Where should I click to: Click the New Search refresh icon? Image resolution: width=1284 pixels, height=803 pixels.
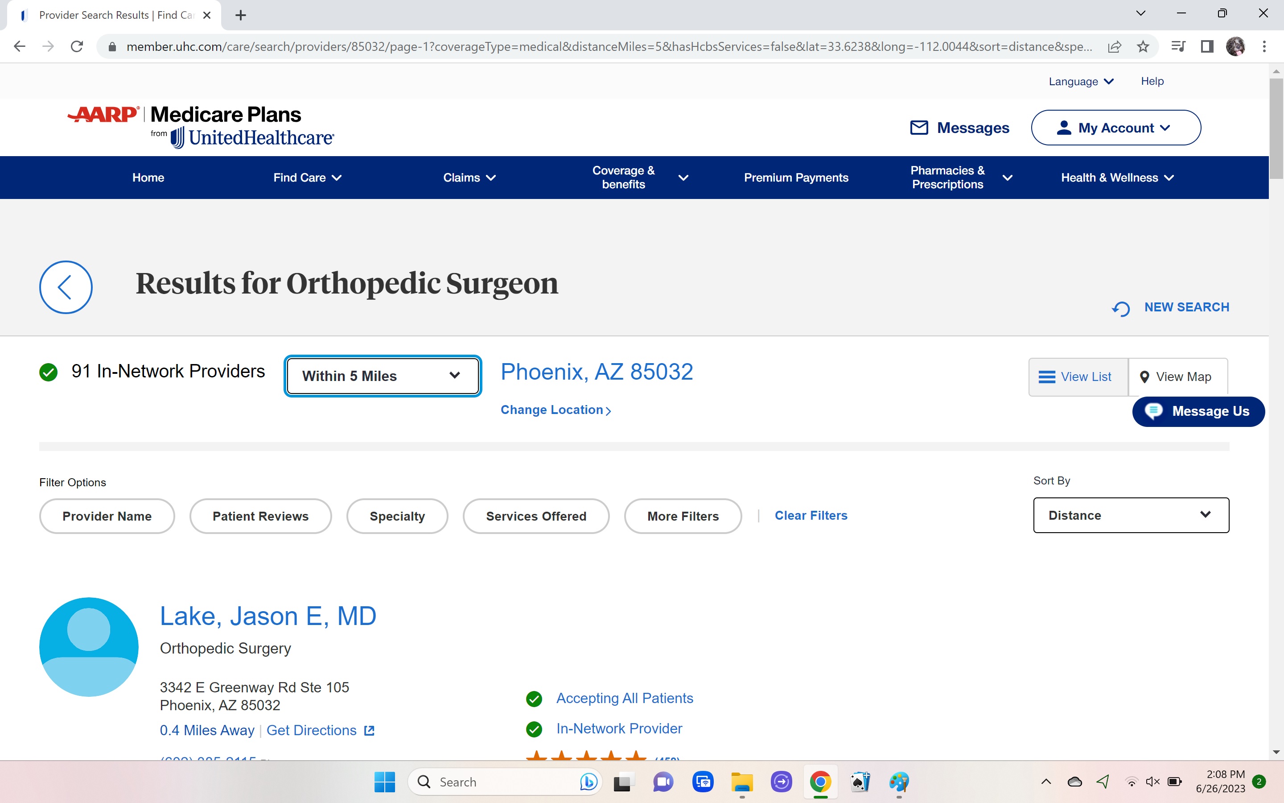pyautogui.click(x=1120, y=309)
